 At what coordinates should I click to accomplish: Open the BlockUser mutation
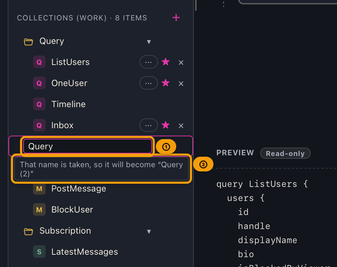72,210
